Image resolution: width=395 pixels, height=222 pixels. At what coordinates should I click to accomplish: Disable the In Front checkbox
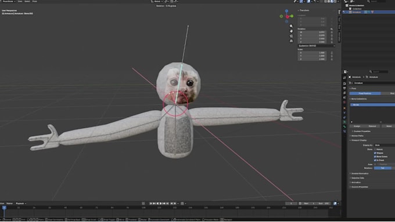pyautogui.click(x=375, y=160)
